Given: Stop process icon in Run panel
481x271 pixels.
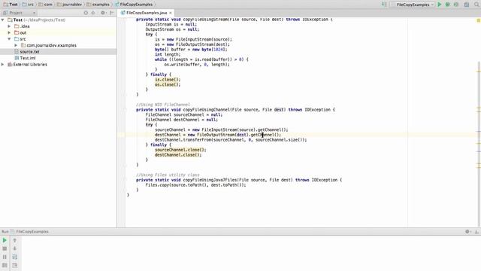Looking at the screenshot, I should point(5,248).
